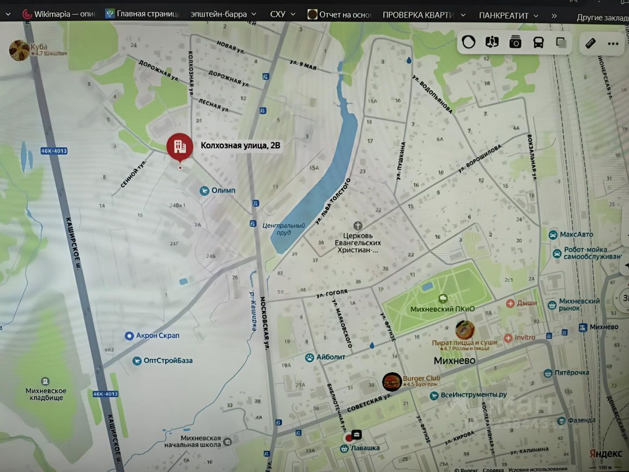Open Пират пицца и суши marker
This screenshot has width=629, height=472.
pyautogui.click(x=465, y=330)
